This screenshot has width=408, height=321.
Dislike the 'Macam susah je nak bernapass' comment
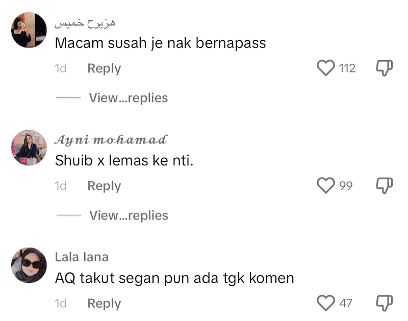[384, 66]
